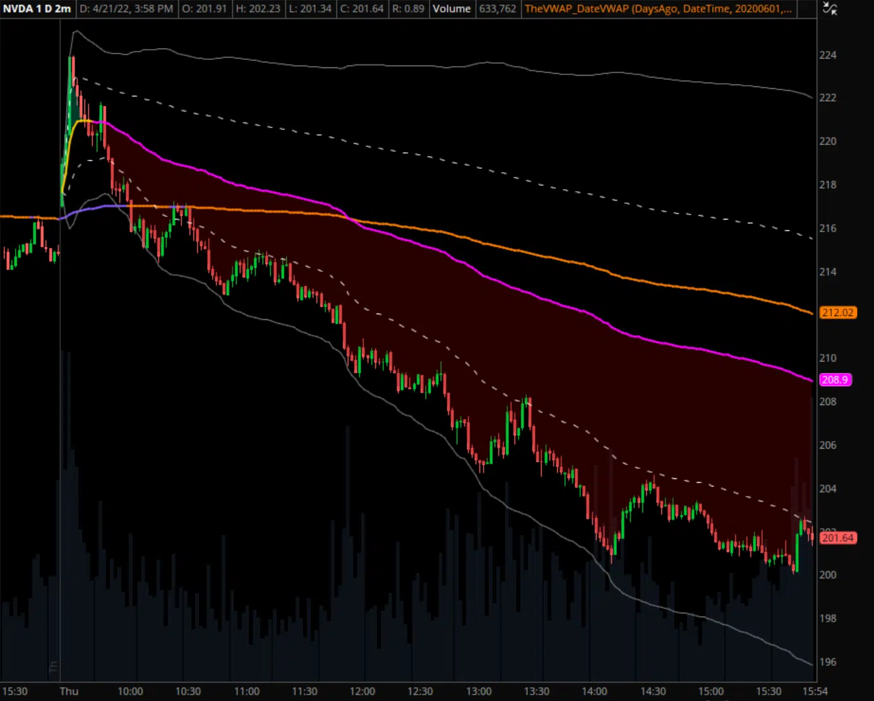Click the Thu day marker on time axis
Image resolution: width=874 pixels, height=701 pixels.
pos(69,691)
